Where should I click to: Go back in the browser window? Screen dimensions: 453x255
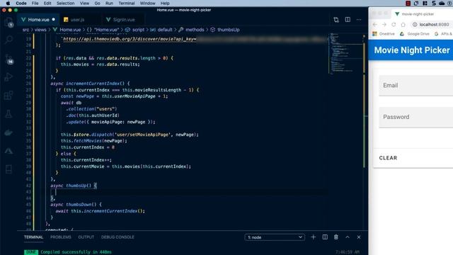pos(374,25)
